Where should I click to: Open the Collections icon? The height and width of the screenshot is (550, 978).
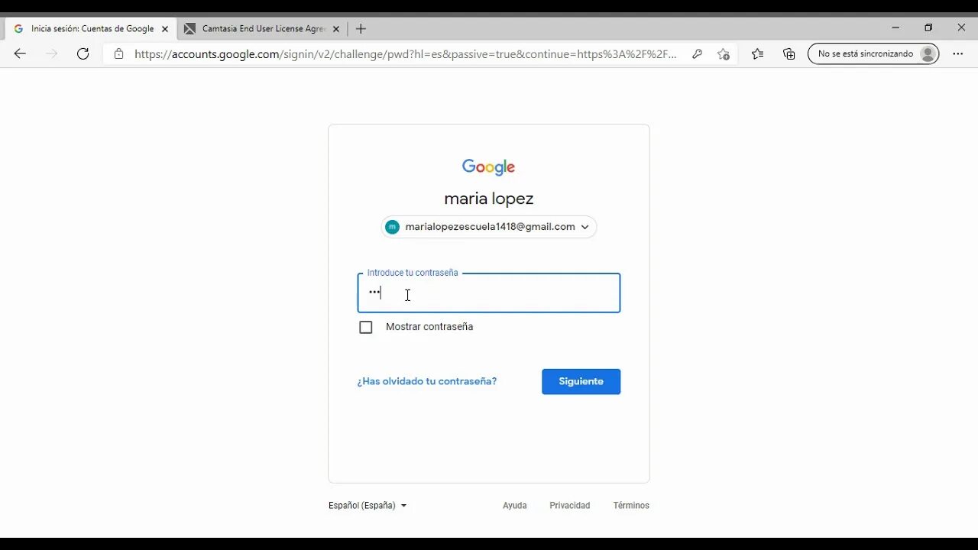point(789,53)
